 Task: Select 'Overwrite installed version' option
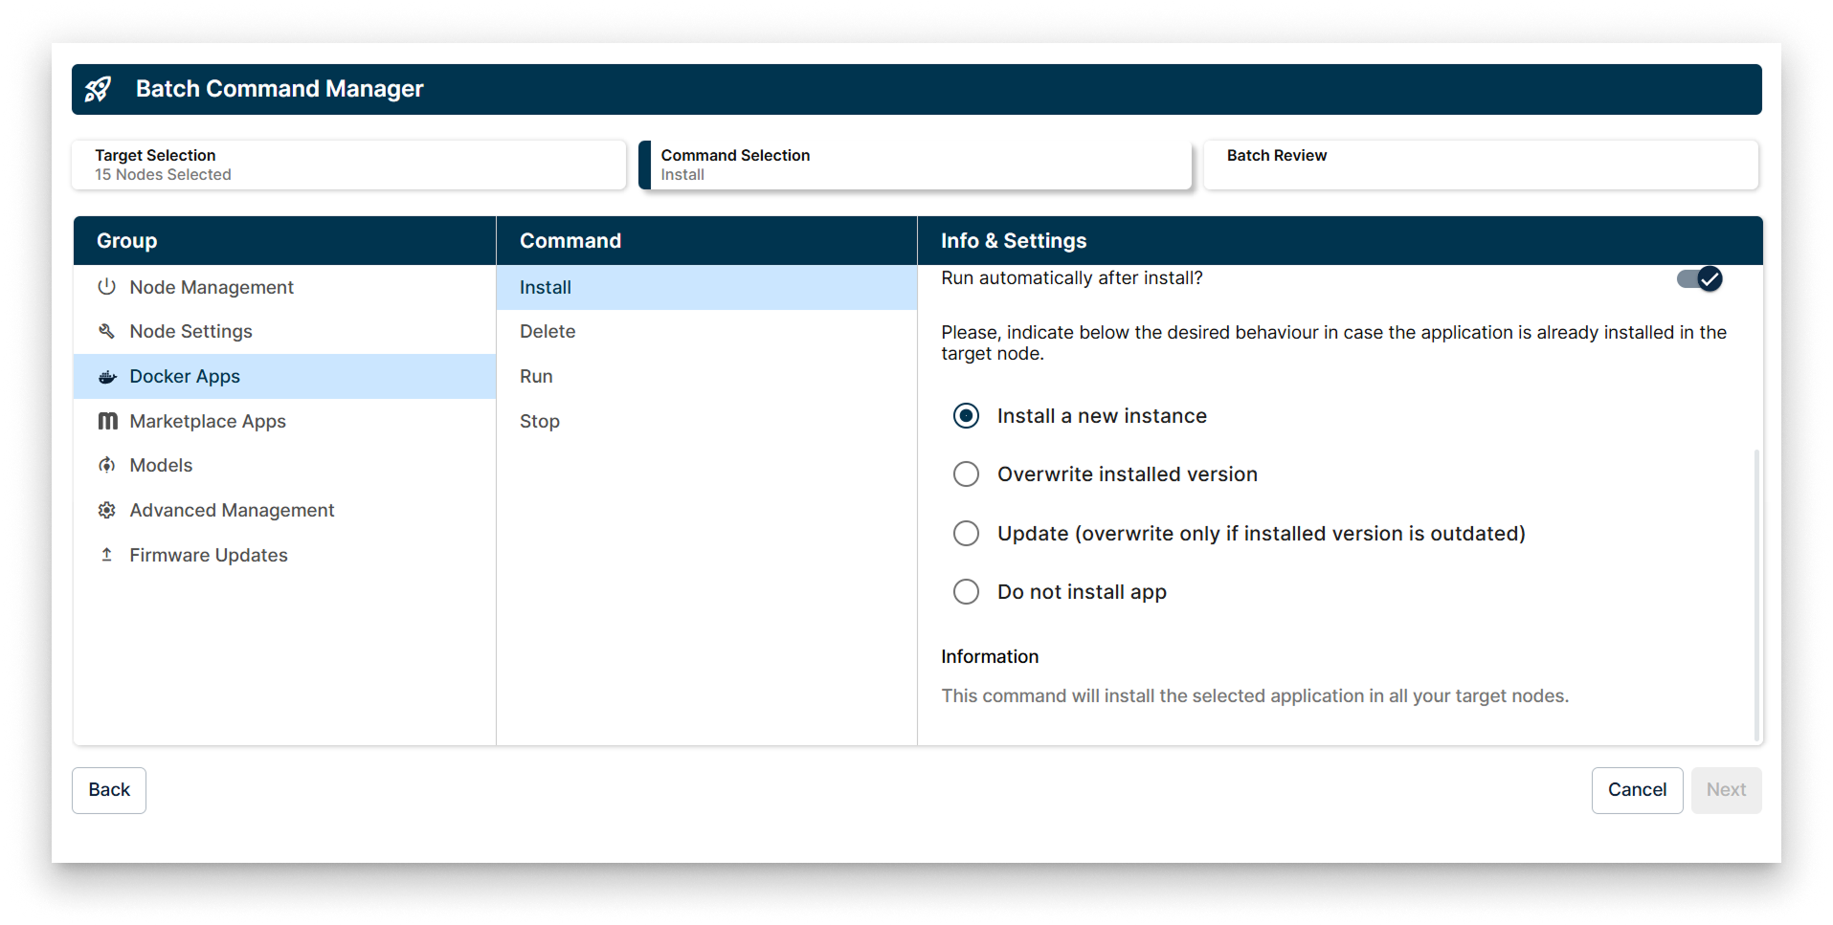click(x=966, y=474)
